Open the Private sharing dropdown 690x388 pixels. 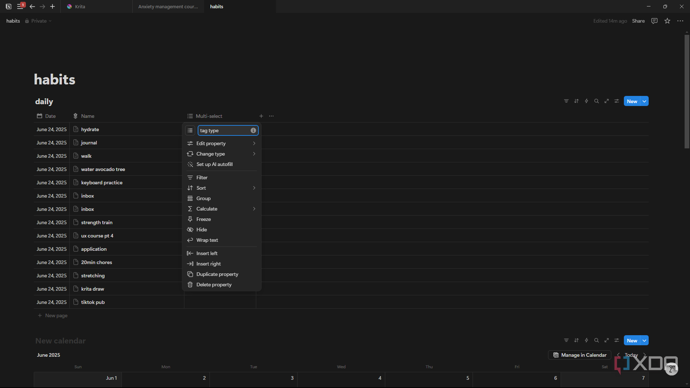(38, 21)
